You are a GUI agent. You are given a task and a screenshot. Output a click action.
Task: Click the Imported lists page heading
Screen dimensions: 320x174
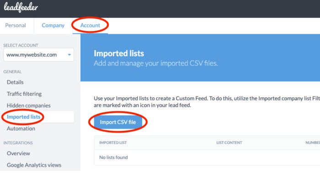pyautogui.click(x=119, y=54)
